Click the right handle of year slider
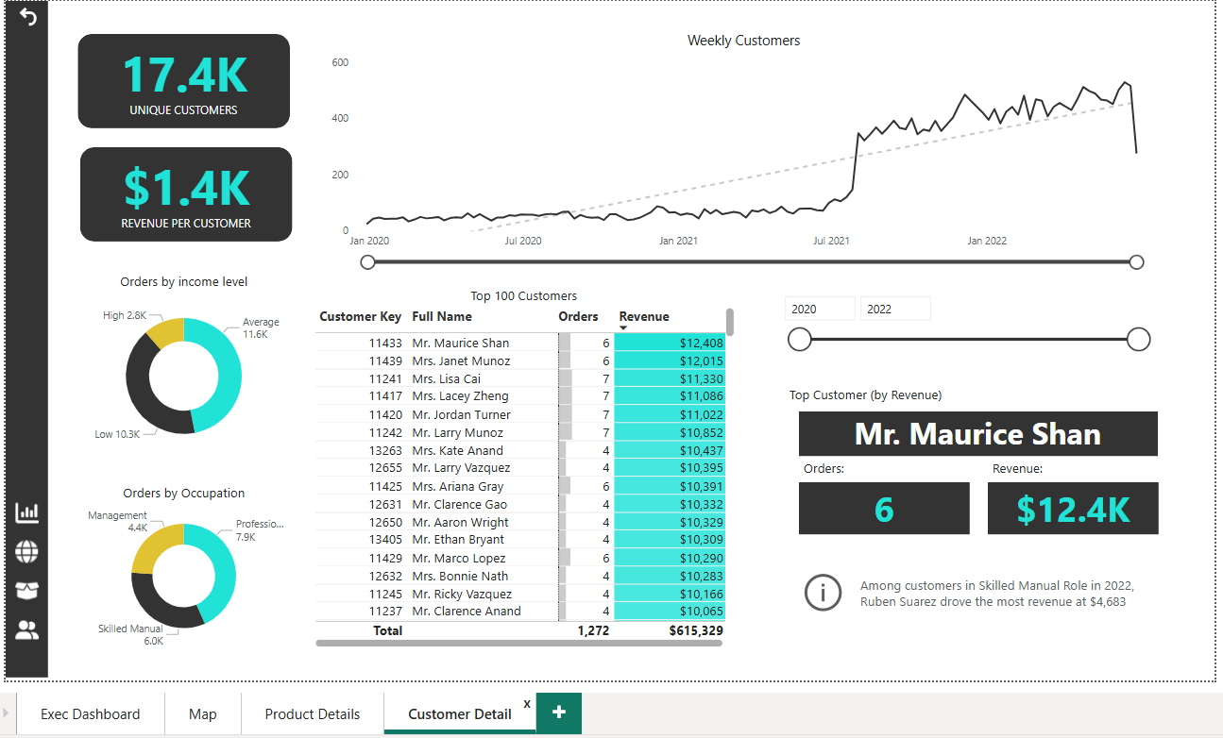Viewport: 1223px width, 738px height. (1139, 340)
